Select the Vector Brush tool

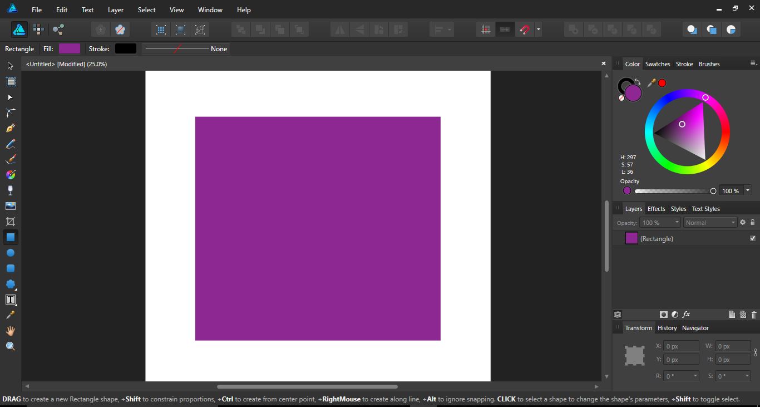(x=10, y=159)
